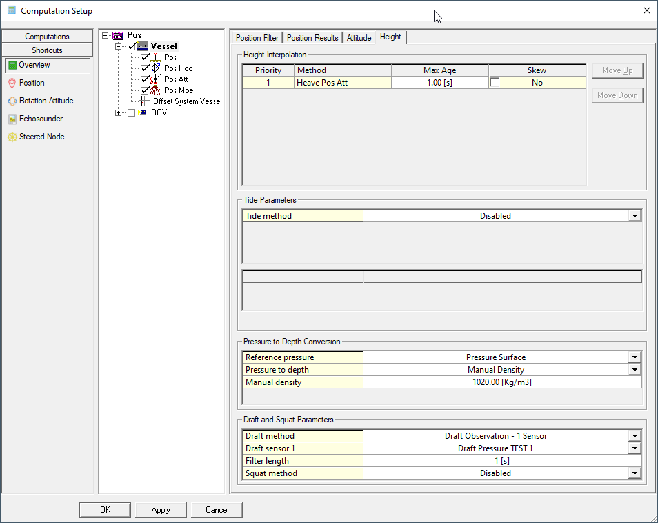Viewport: 658px width, 523px height.
Task: Open the Draft method dropdown
Action: (x=634, y=436)
